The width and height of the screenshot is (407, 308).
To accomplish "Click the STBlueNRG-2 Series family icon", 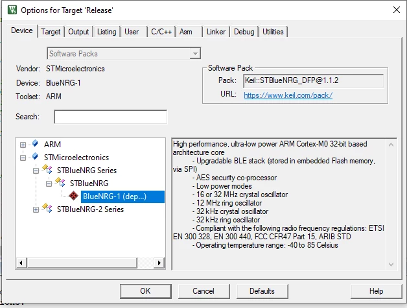I will (47, 208).
